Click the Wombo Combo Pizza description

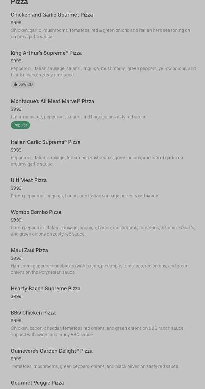pos(103,231)
